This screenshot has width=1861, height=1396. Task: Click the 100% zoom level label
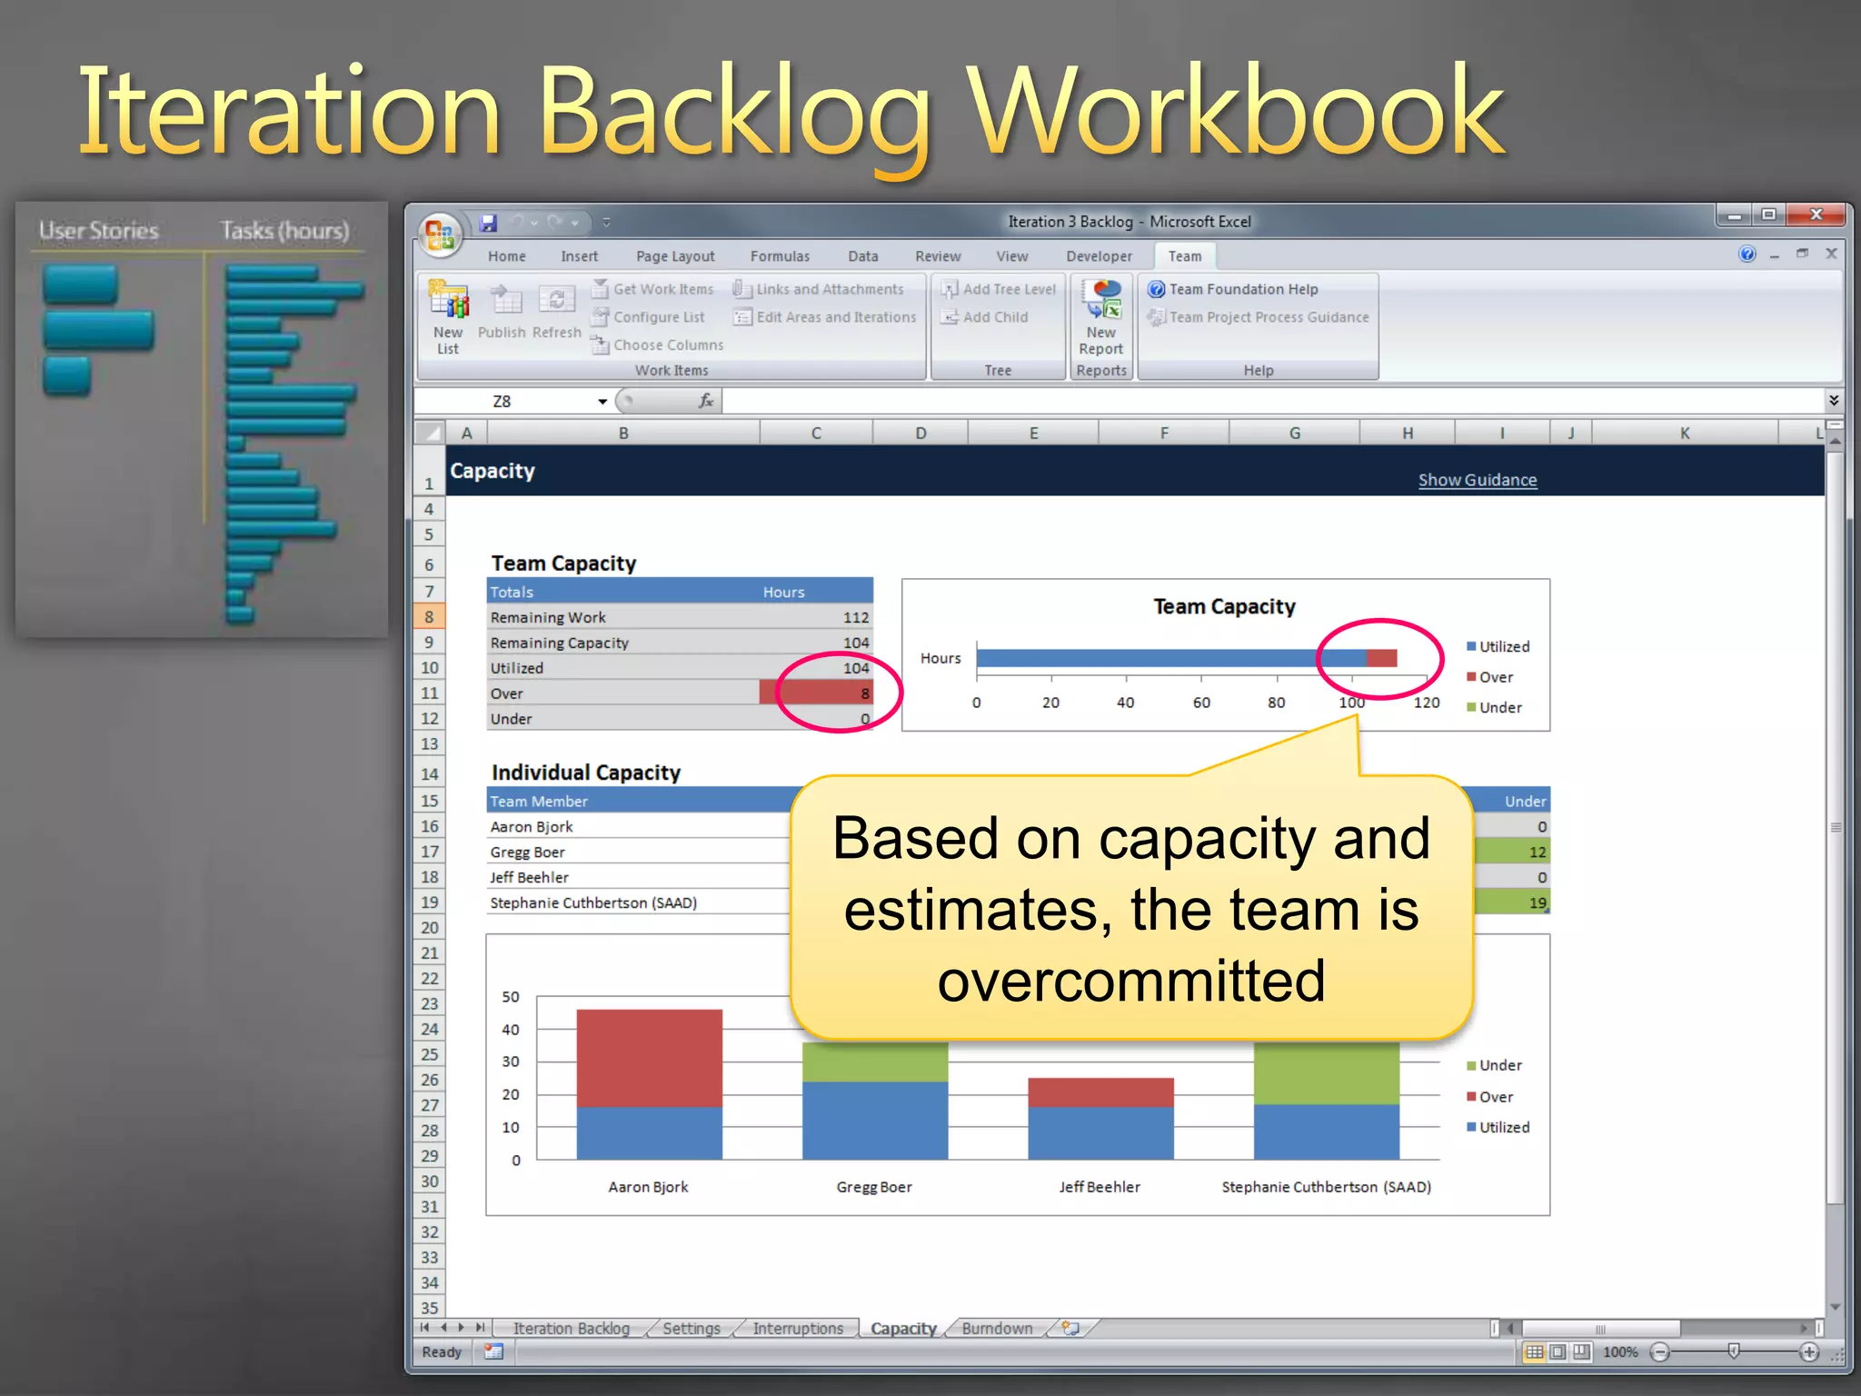pyautogui.click(x=1620, y=1352)
